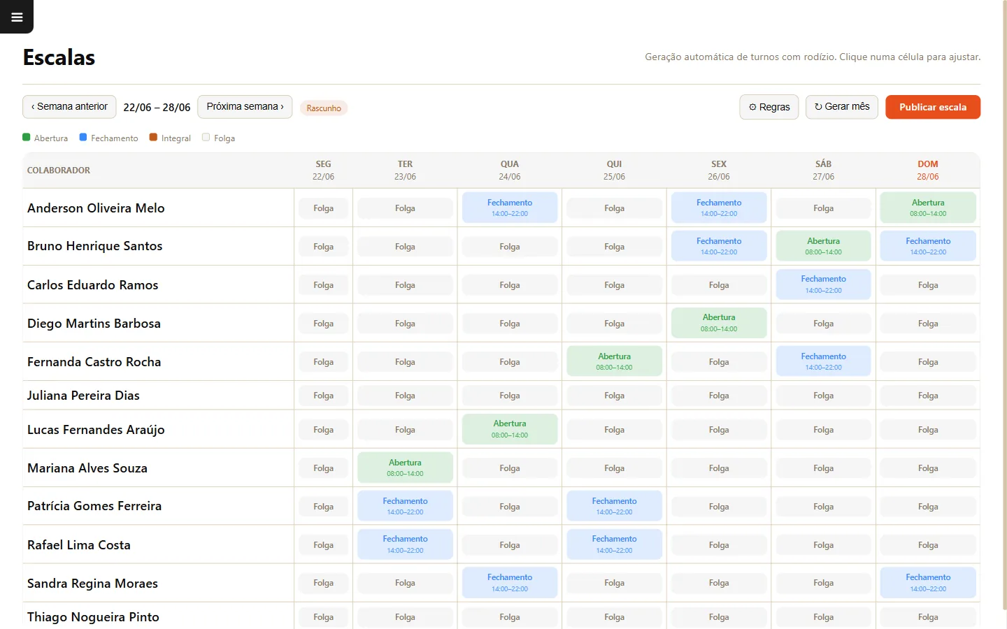Open Anderson's Friday Fechamento shift
This screenshot has height=629, width=1007.
pos(719,208)
